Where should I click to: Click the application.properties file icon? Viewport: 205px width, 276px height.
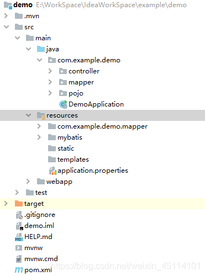click(x=52, y=171)
